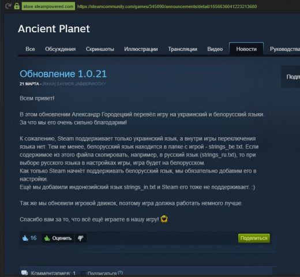Viewport: 300px width, 277px height.
Task: Go to the Трансляции tab
Action: point(183,49)
